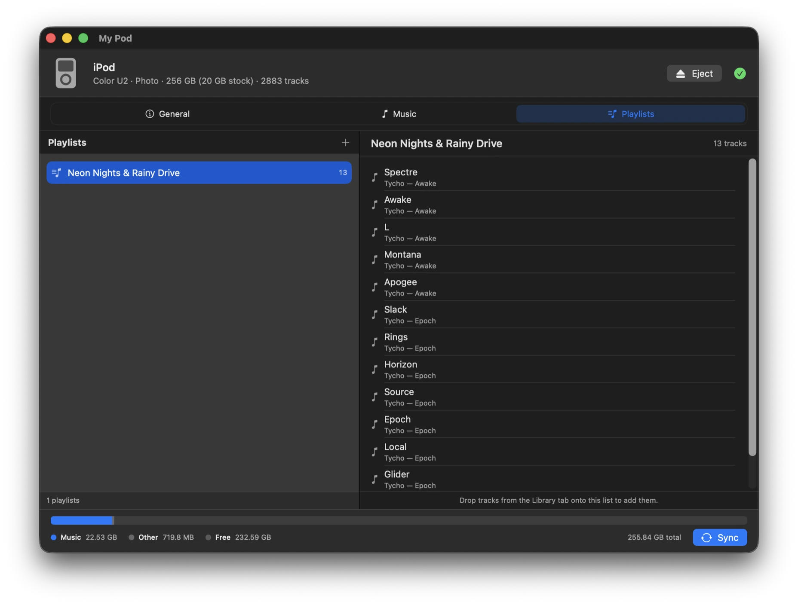Select the Epoch track title

(x=397, y=419)
